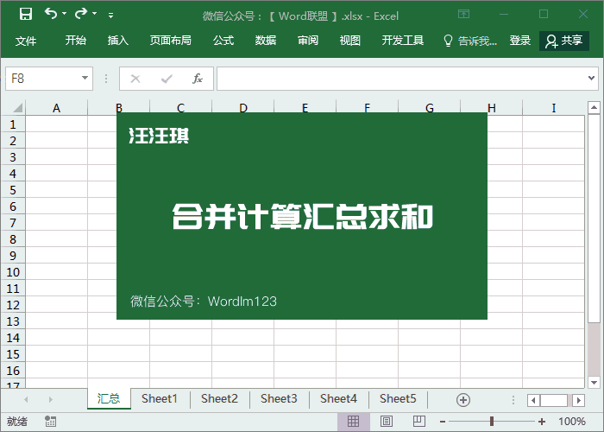Expand the formula bar with chevron
This screenshot has height=432, width=604.
pyautogui.click(x=591, y=79)
